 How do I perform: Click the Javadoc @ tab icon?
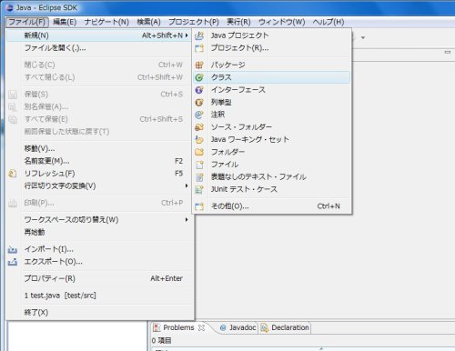(223, 328)
